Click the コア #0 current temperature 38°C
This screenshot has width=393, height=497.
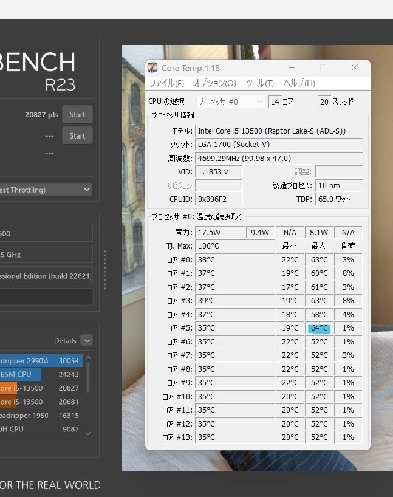(234, 260)
